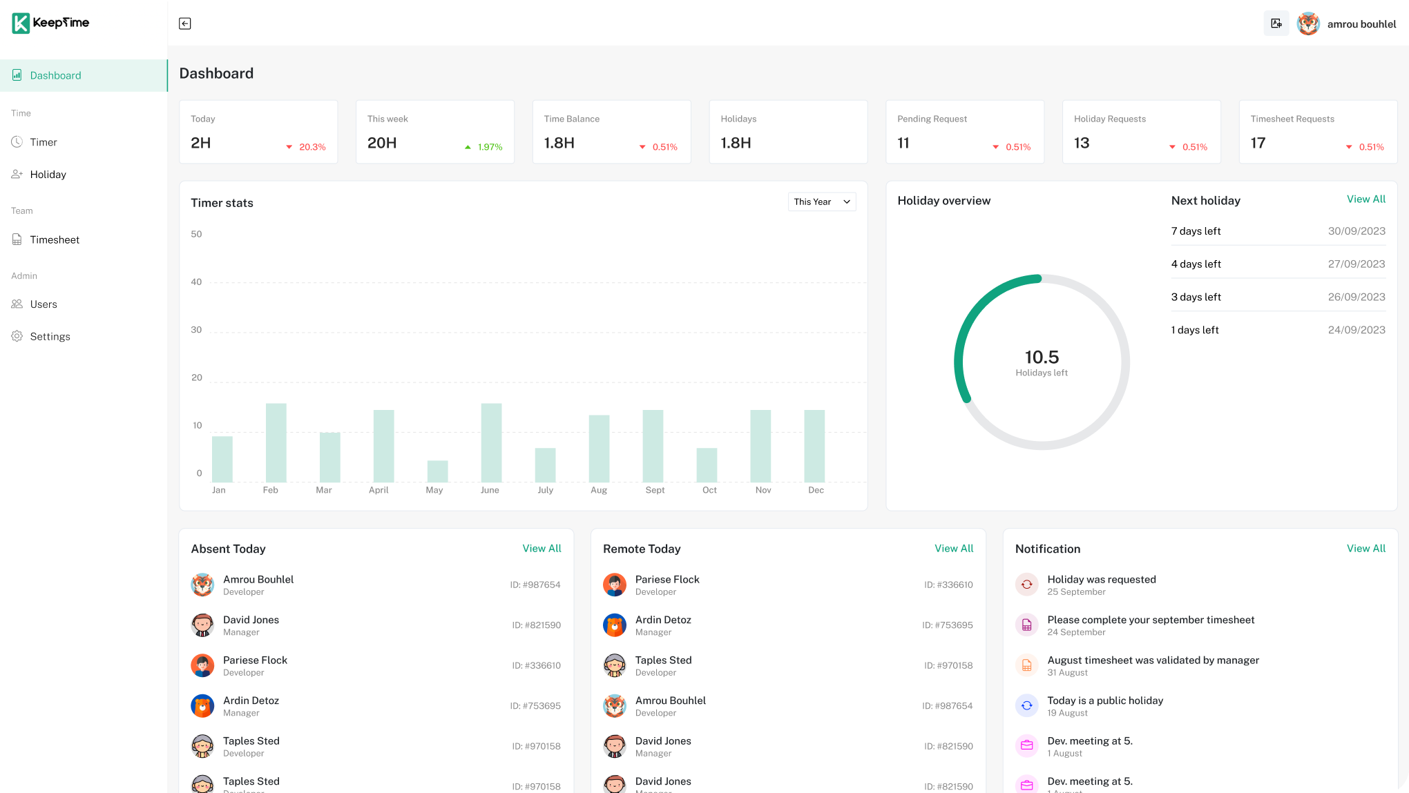This screenshot has height=793, width=1409.
Task: Click the KeepTime logo
Action: coord(51,23)
